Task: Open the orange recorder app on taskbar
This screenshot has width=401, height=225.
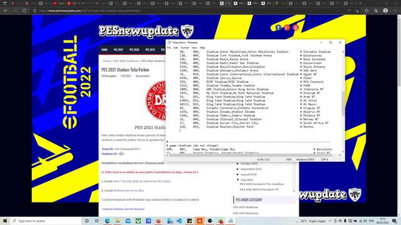Action: [199, 221]
